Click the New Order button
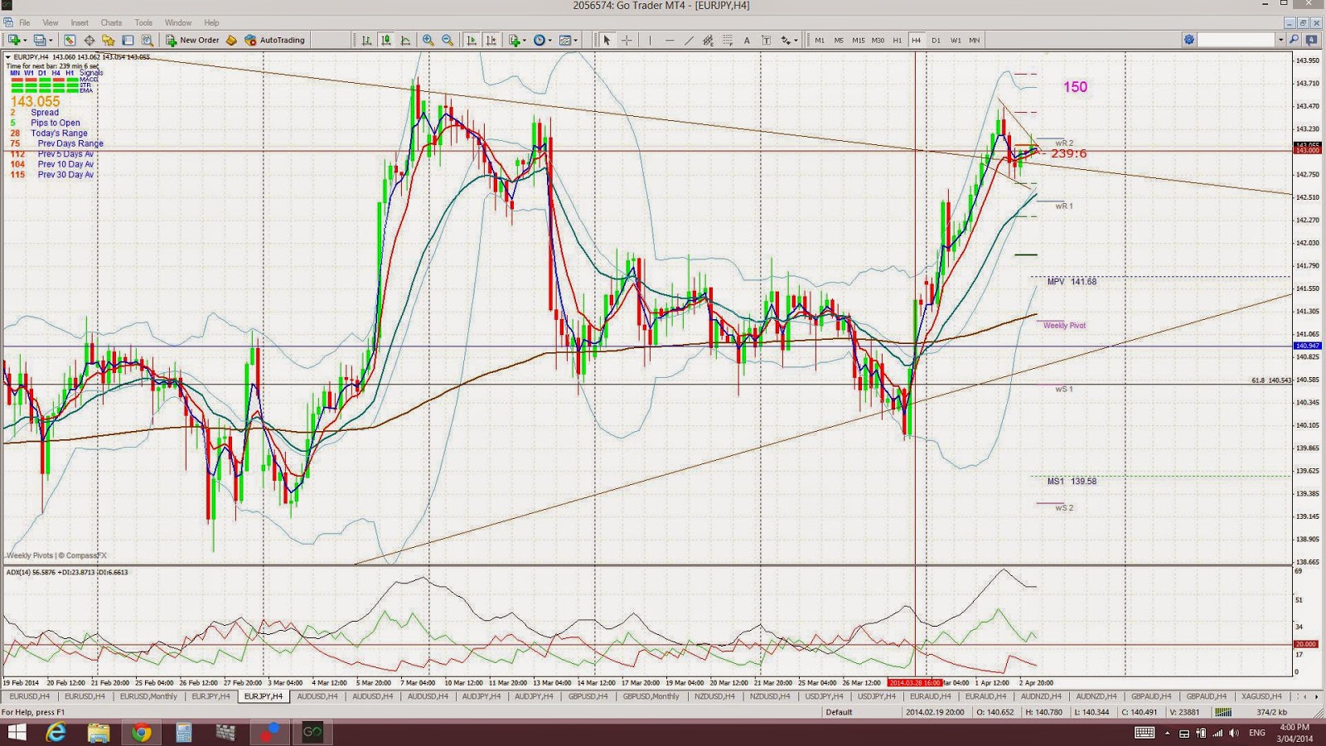 tap(192, 40)
